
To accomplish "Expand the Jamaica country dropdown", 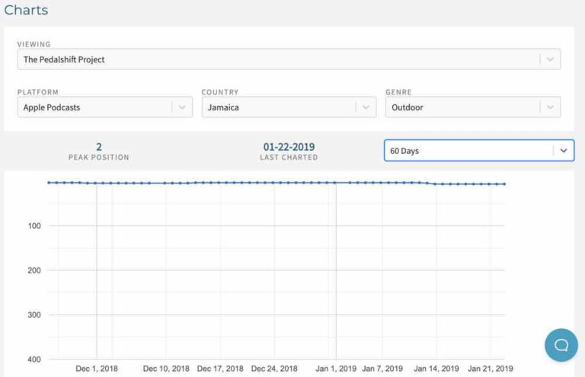I will click(289, 107).
